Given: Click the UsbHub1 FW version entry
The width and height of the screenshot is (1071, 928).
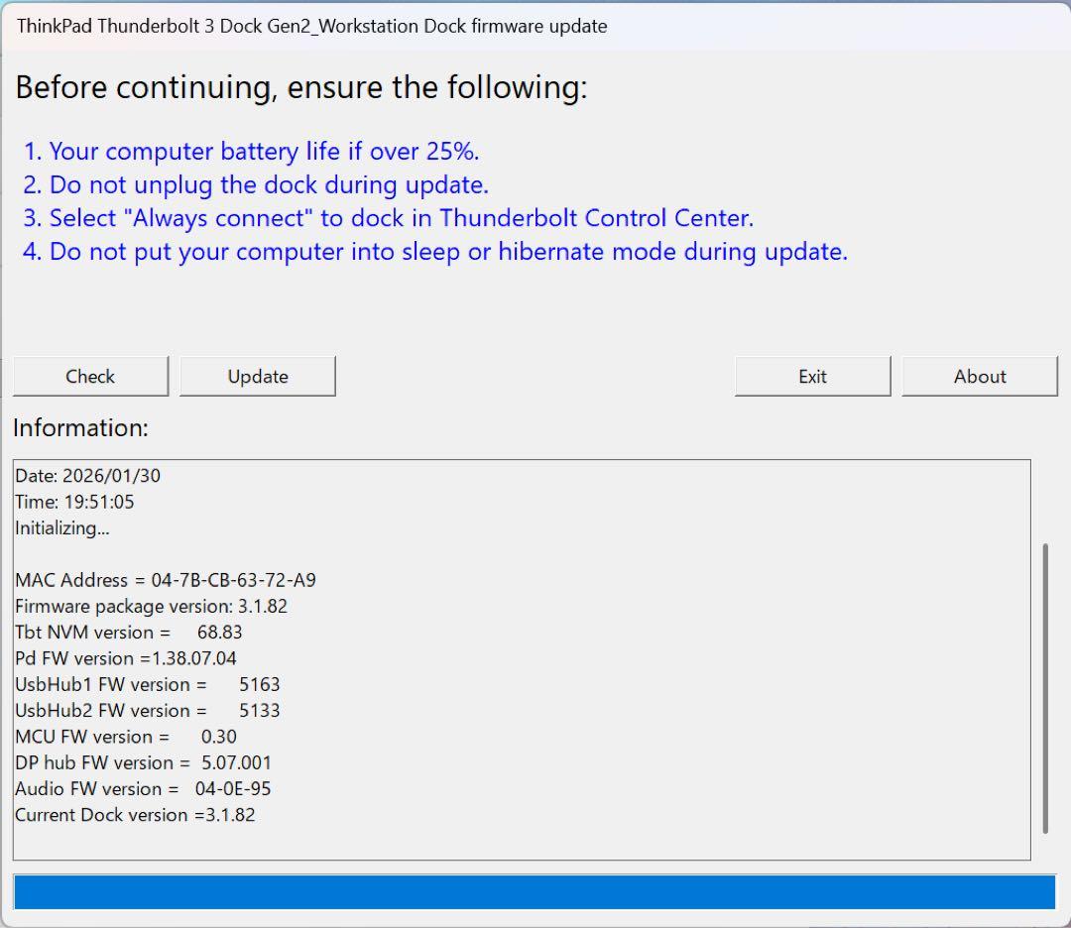Looking at the screenshot, I should click(x=148, y=684).
